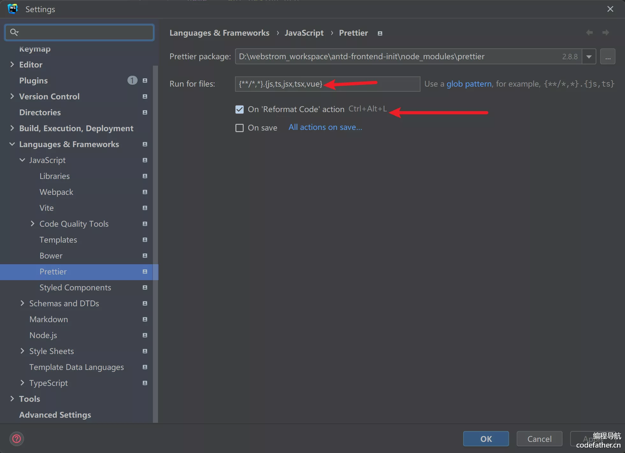Select Directories in the settings tree
The image size is (625, 453).
tap(40, 112)
